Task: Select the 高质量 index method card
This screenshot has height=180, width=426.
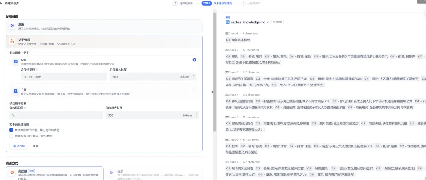Action: 54,173
